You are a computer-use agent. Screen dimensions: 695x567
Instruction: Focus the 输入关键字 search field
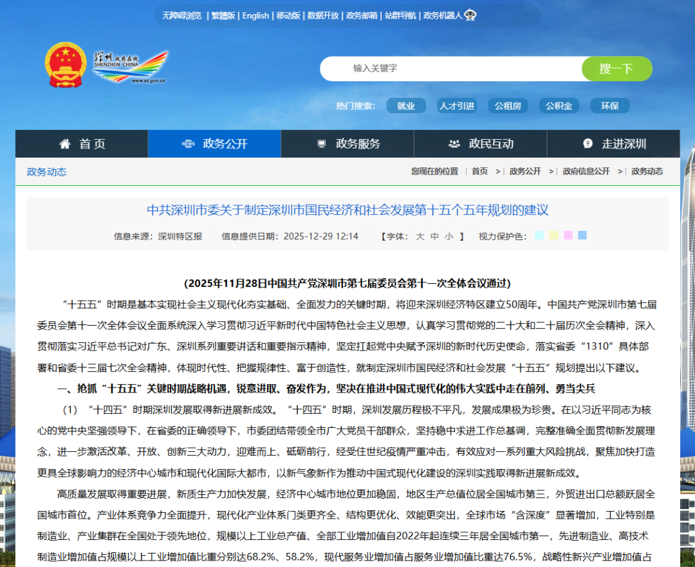tap(451, 68)
